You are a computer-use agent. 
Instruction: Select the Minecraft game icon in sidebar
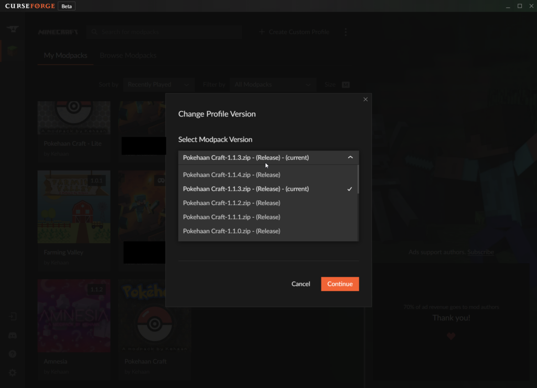click(13, 51)
